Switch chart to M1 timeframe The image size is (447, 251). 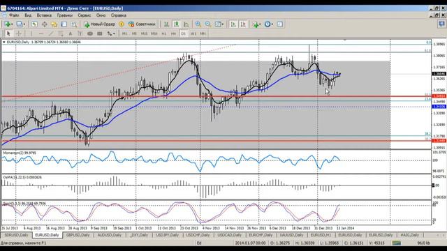point(124,33)
